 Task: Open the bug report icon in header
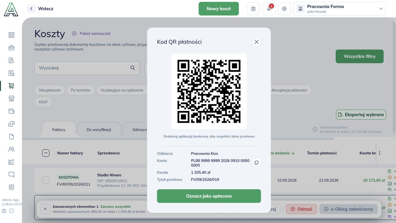point(253,9)
